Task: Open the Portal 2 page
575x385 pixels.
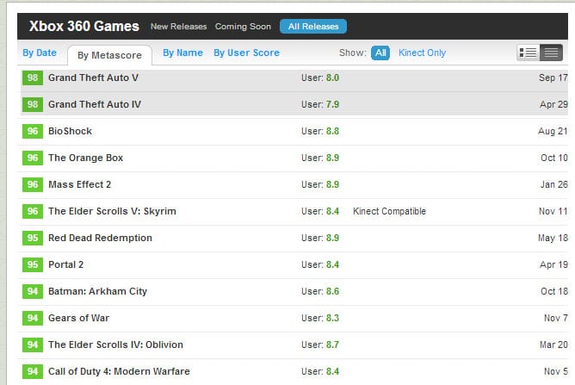Action: click(x=66, y=264)
